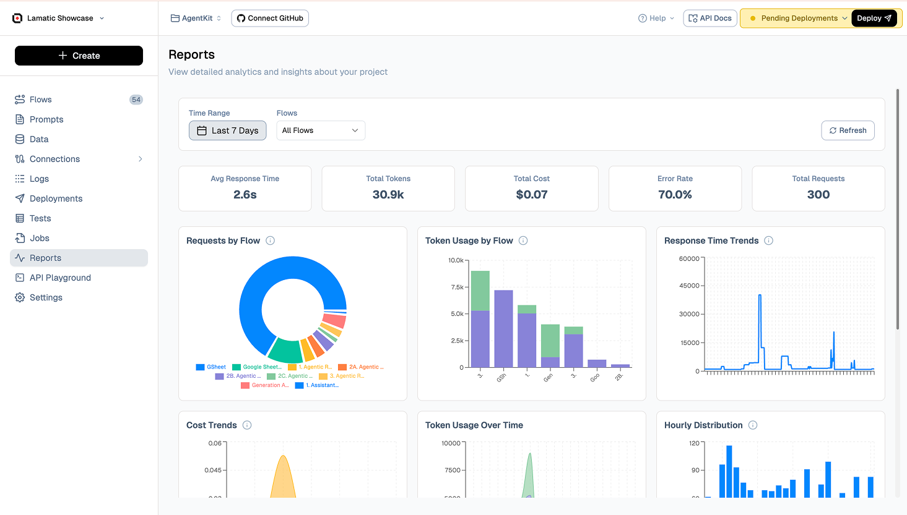Click the info icon beside Requests by Flow
Viewport: 907px width, 515px height.
271,240
